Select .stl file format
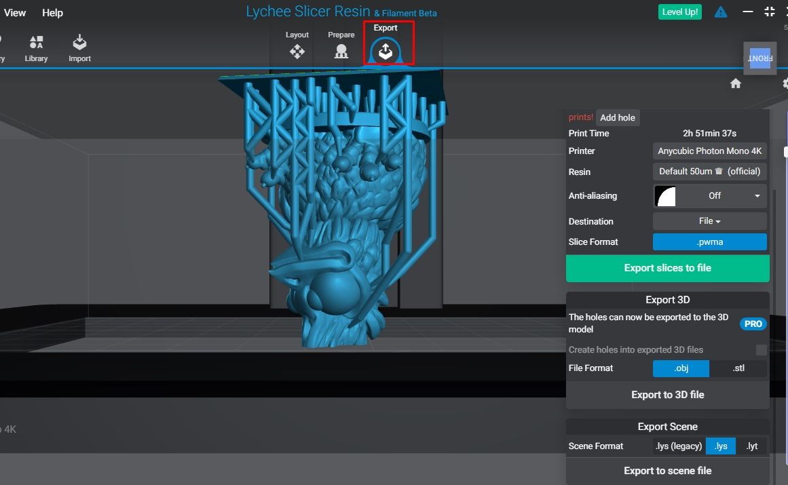 [738, 368]
